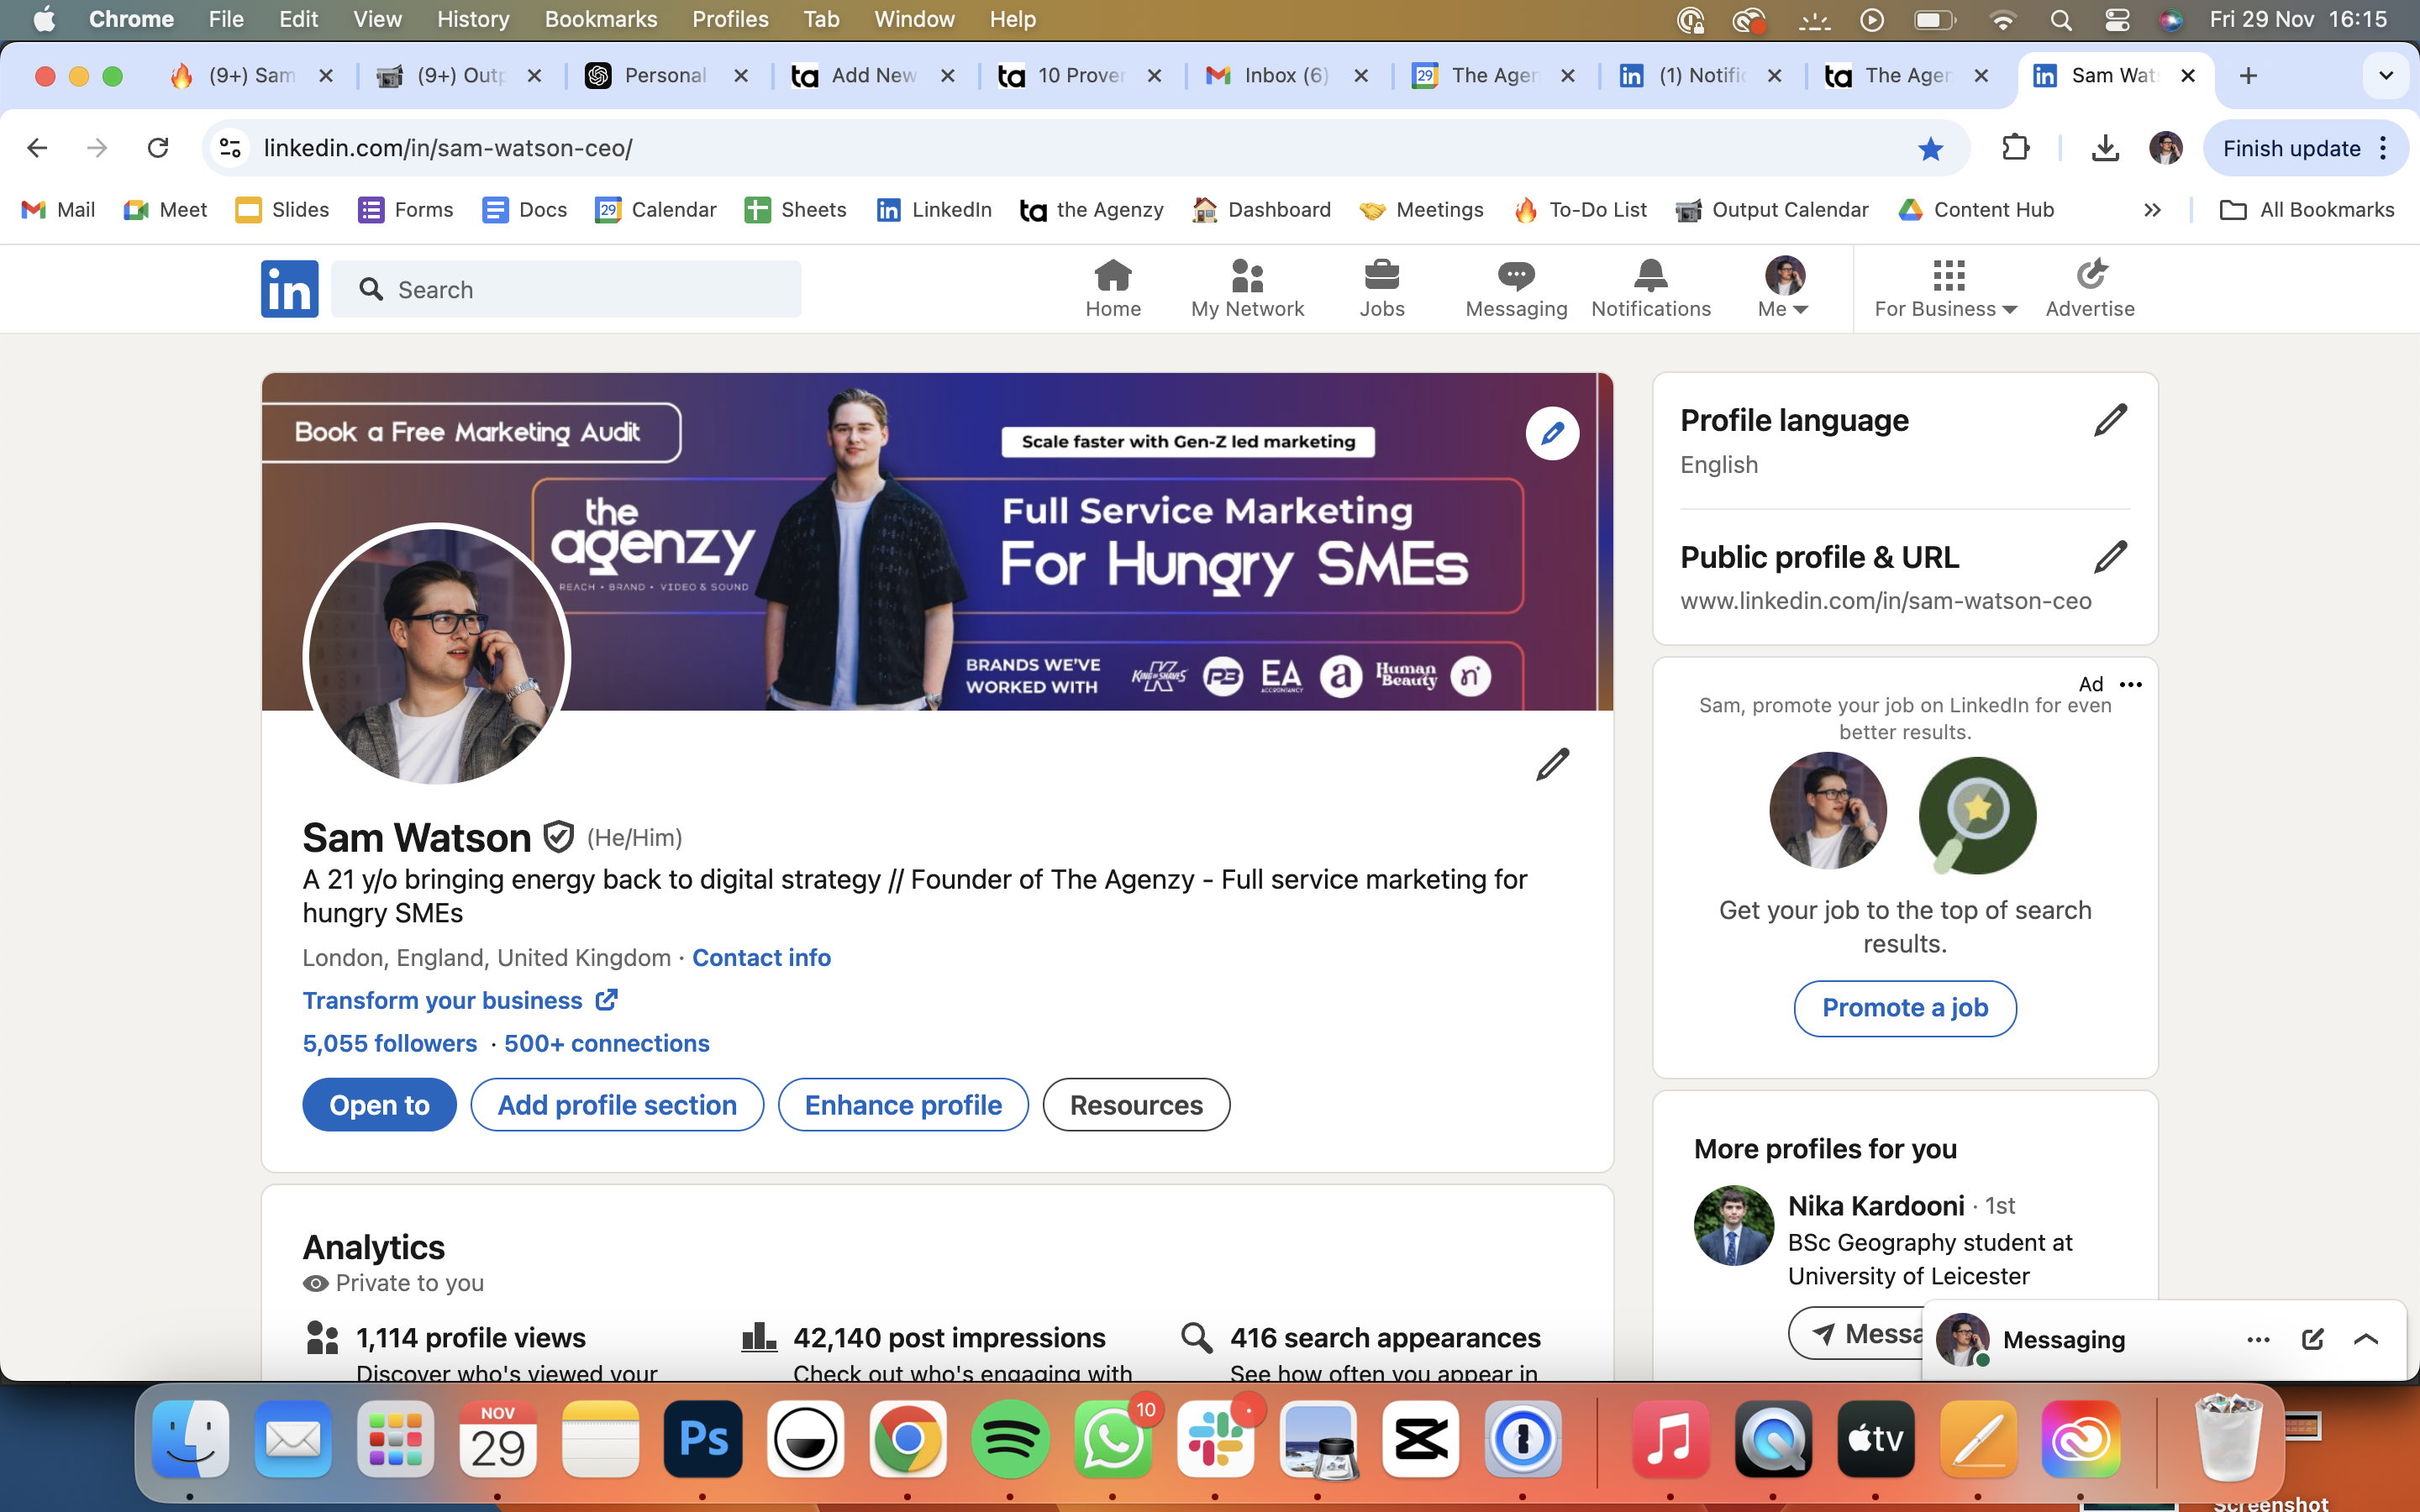Open Spotify from the Dock
Screen dimensions: 2420x1512
click(x=1010, y=1439)
